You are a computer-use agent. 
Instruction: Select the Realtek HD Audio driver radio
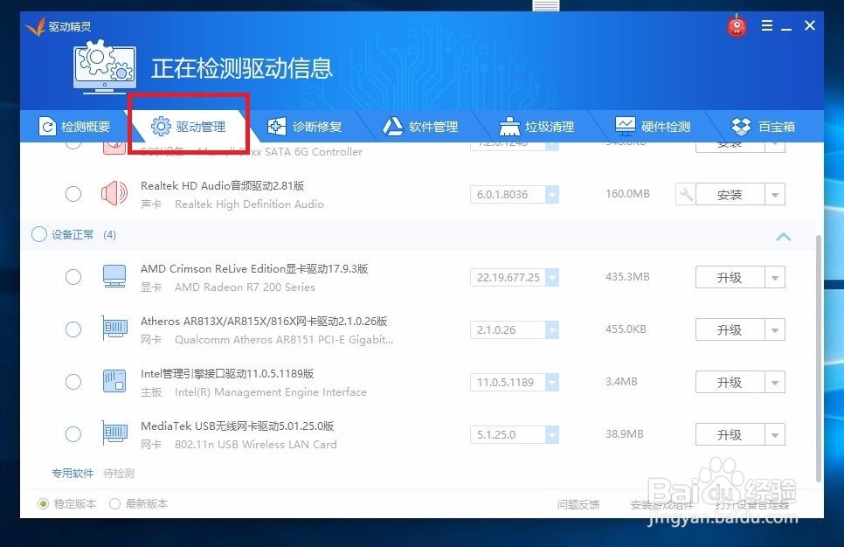pos(73,194)
